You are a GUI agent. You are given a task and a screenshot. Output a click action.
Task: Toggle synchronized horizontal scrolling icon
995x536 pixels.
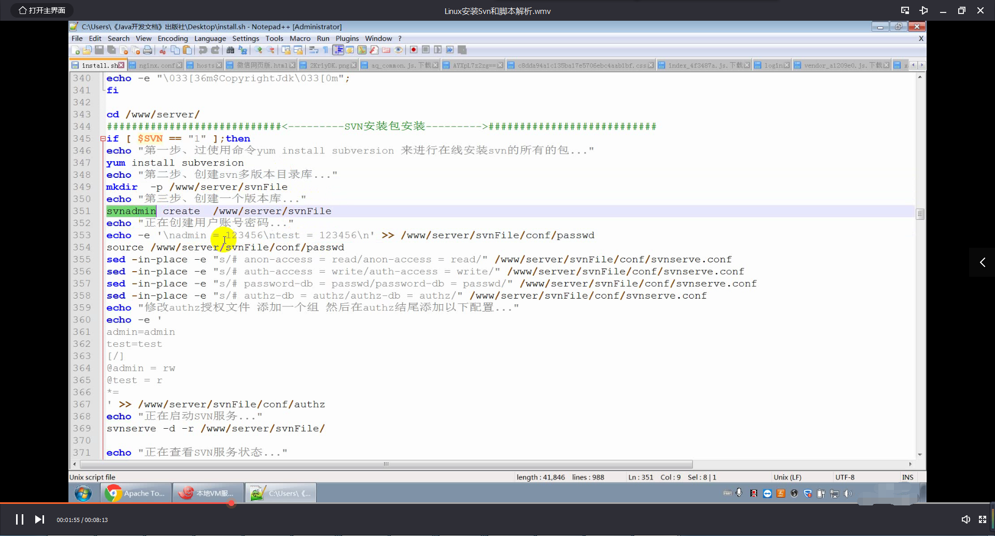click(298, 50)
